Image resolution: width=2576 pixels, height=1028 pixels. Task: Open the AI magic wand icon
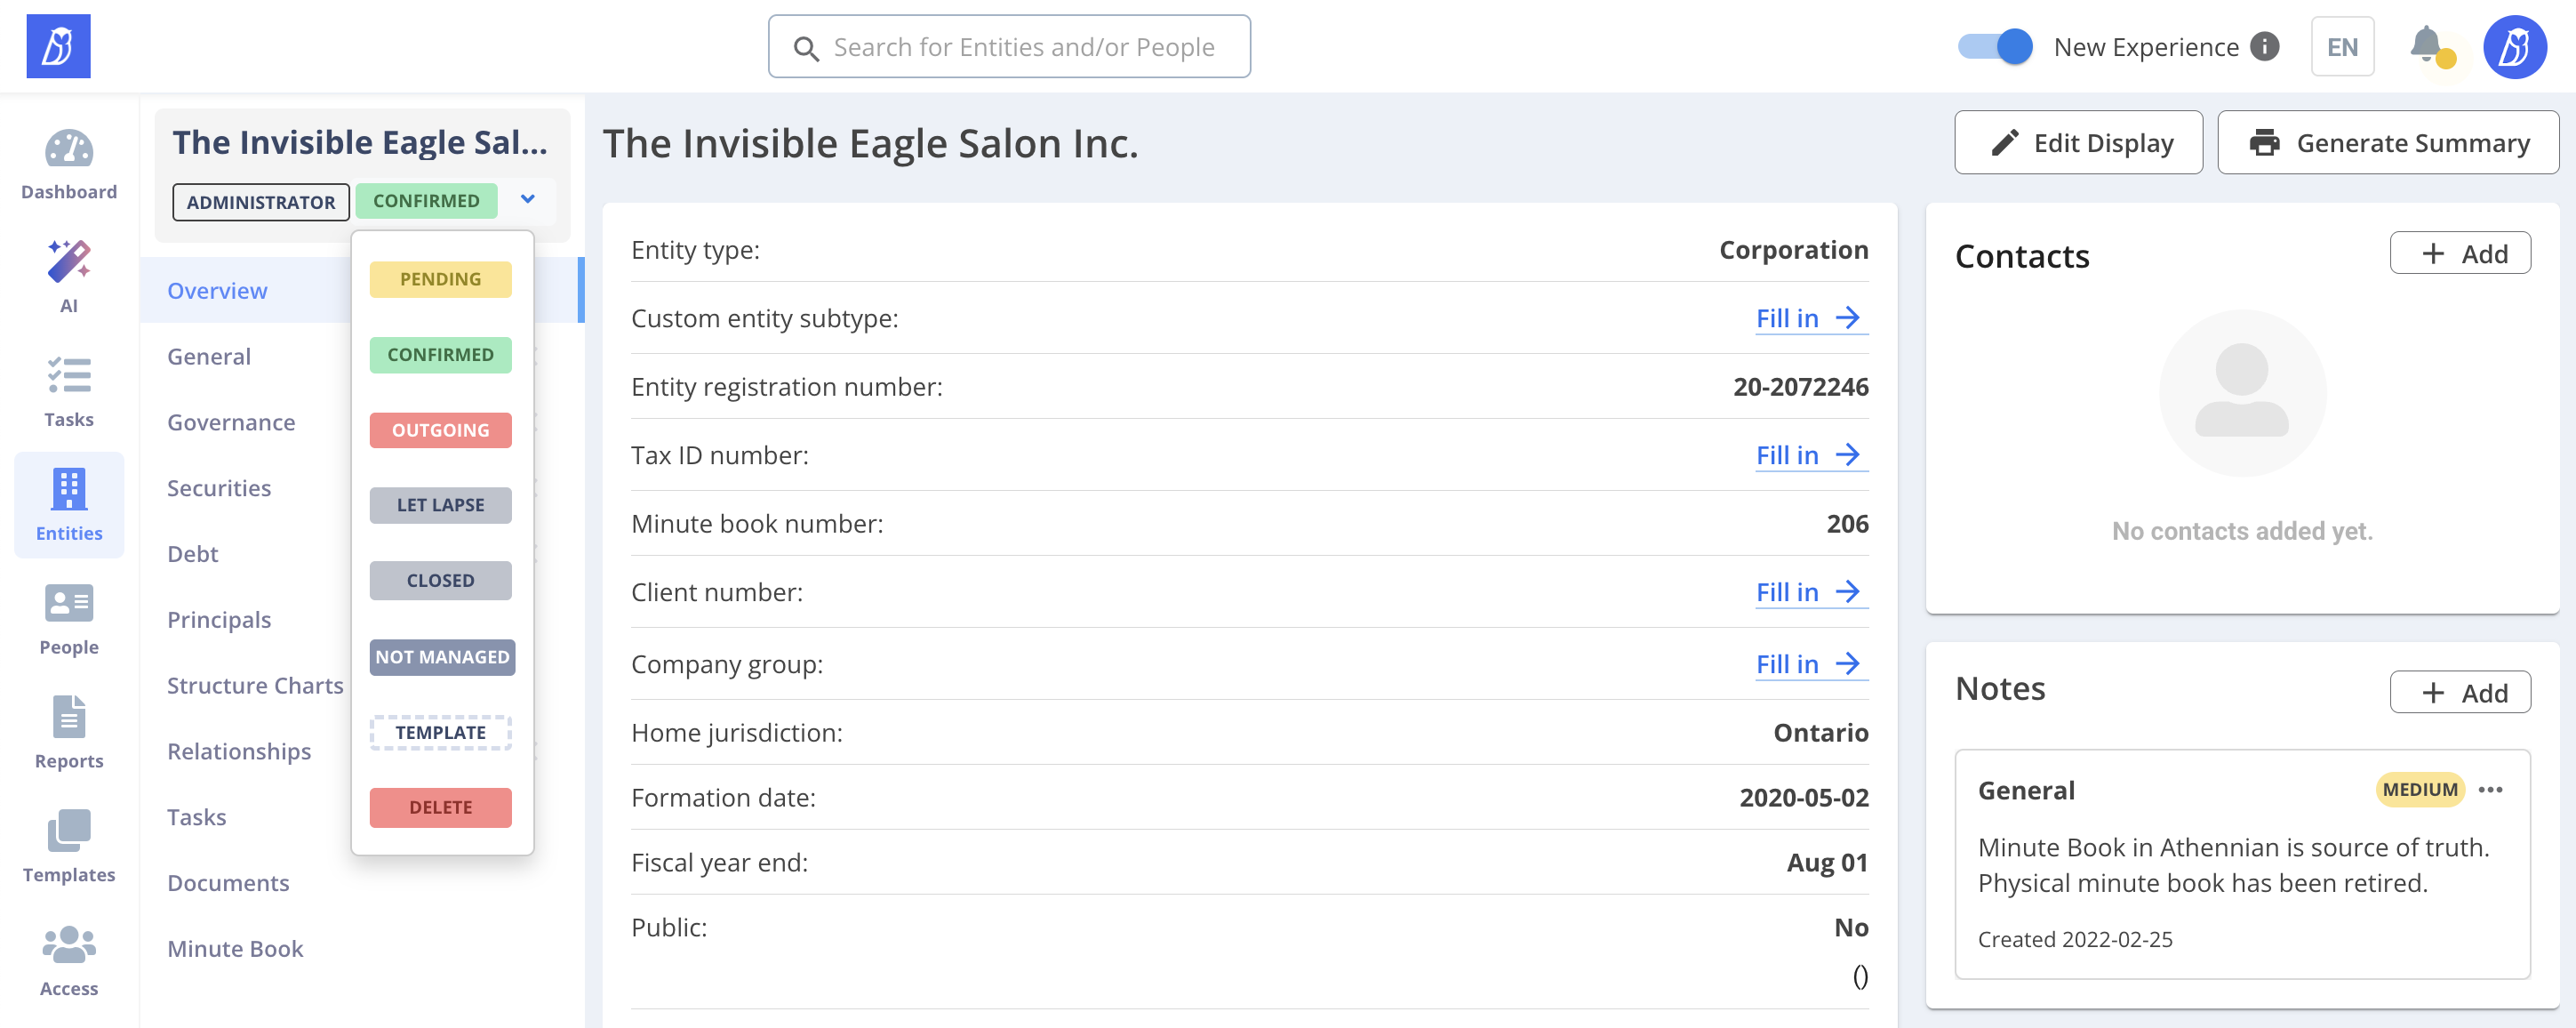[x=69, y=262]
